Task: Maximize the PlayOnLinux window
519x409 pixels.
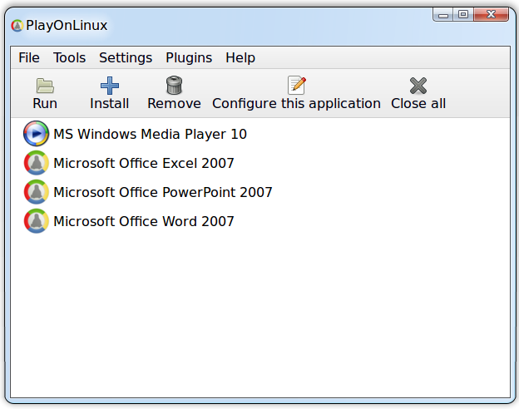Action: coord(463,14)
